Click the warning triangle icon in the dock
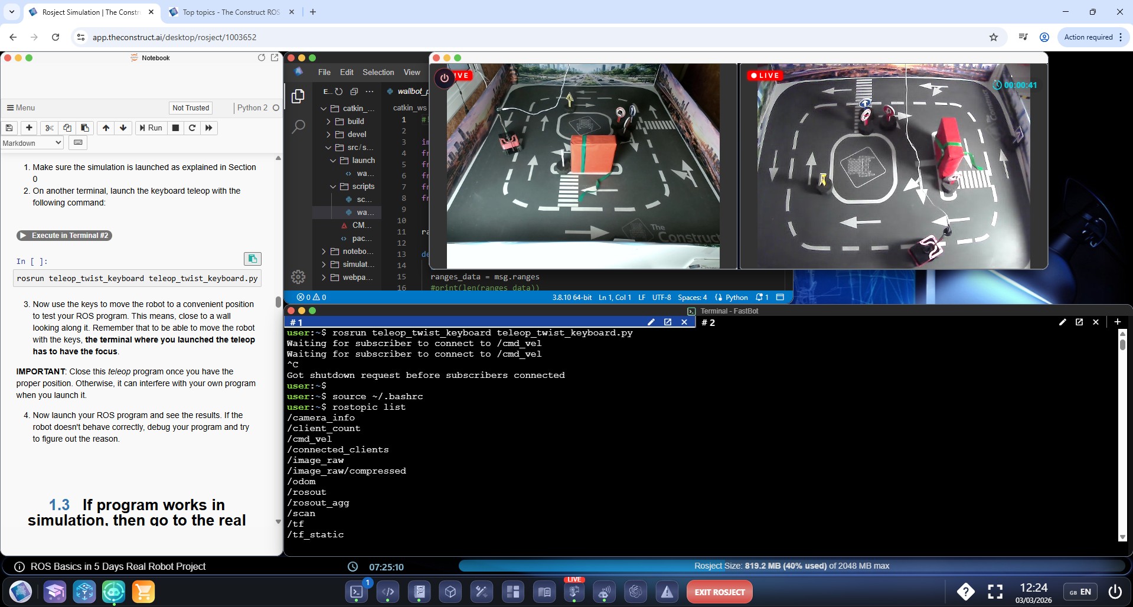 (667, 592)
